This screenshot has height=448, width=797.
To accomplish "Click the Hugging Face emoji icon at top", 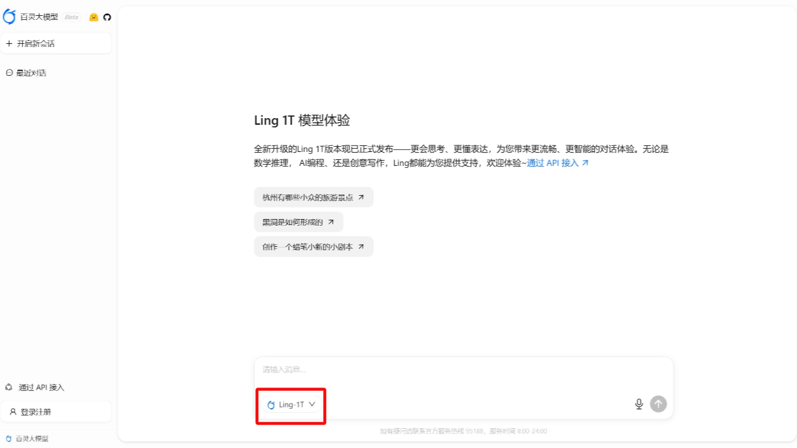I will tap(92, 17).
